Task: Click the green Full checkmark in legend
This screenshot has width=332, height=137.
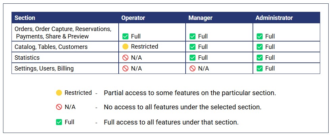Action: point(59,122)
